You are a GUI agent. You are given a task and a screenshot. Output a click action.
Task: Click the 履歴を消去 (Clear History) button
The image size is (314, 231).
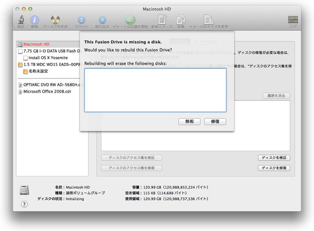(276, 96)
